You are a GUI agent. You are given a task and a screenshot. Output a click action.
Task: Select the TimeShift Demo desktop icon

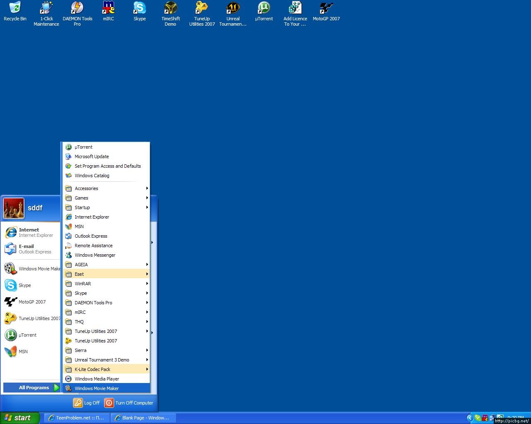coord(171,14)
